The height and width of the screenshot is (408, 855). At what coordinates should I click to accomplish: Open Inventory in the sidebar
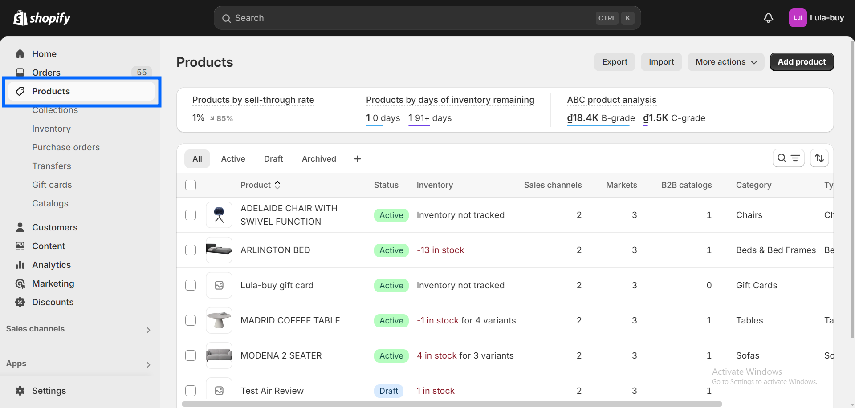tap(51, 129)
